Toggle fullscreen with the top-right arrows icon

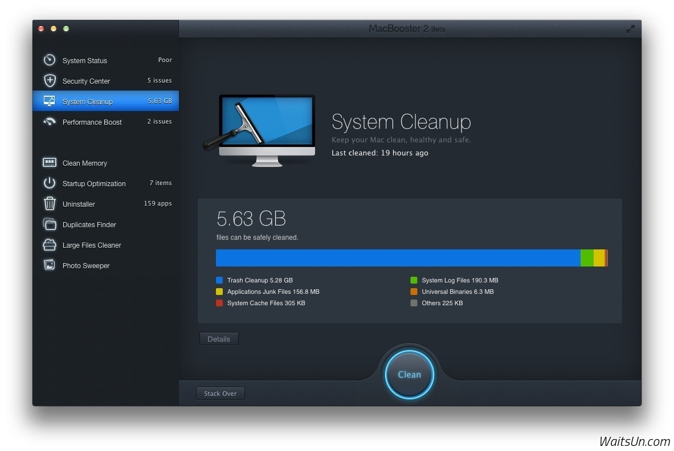click(x=630, y=29)
